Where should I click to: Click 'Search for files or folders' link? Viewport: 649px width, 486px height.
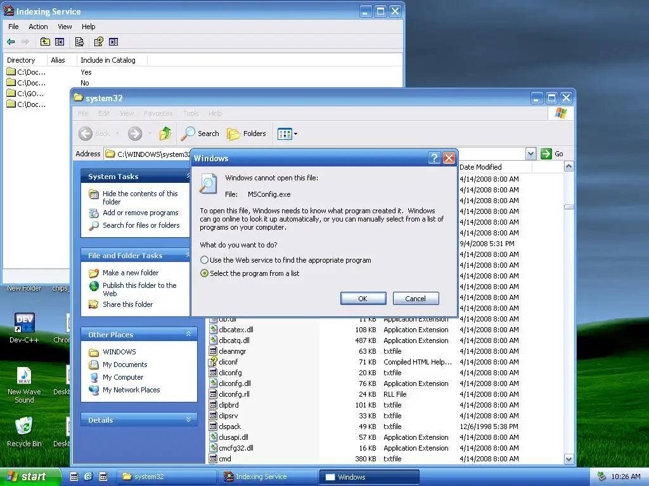(x=141, y=225)
